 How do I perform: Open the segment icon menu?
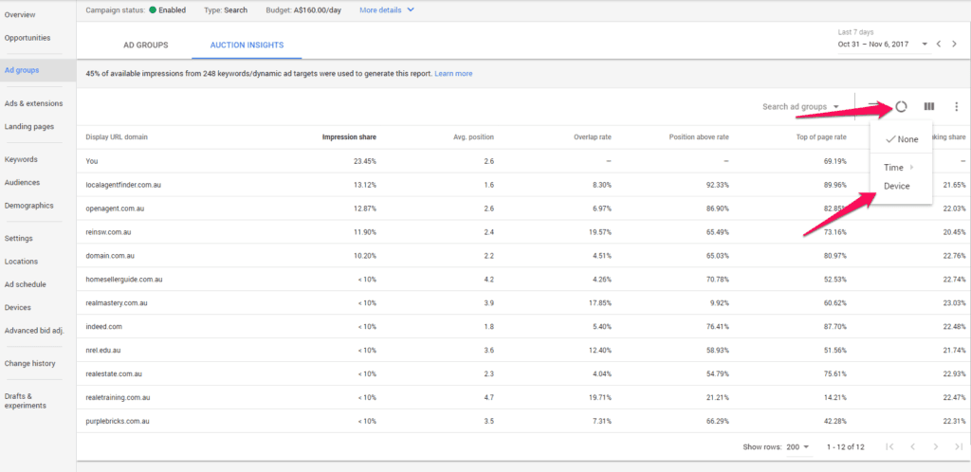tap(901, 106)
